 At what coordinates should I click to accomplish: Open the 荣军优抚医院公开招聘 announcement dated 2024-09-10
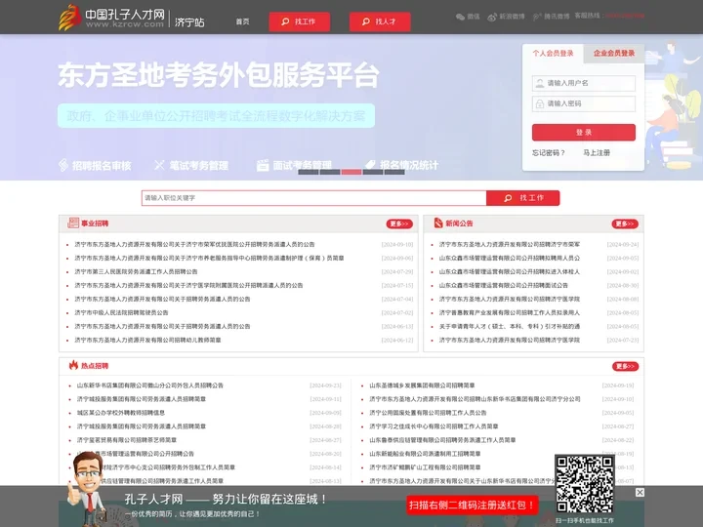194,244
